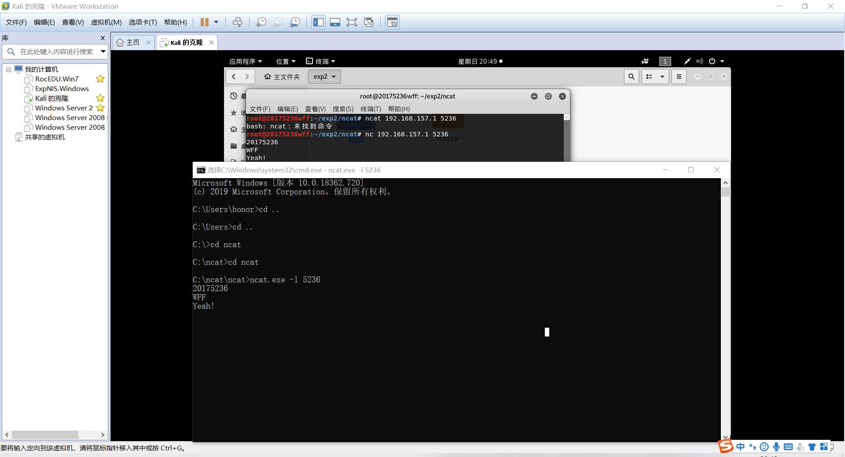845x457 pixels.
Task: Open the power menu icon in Kali panel
Action: [712, 61]
